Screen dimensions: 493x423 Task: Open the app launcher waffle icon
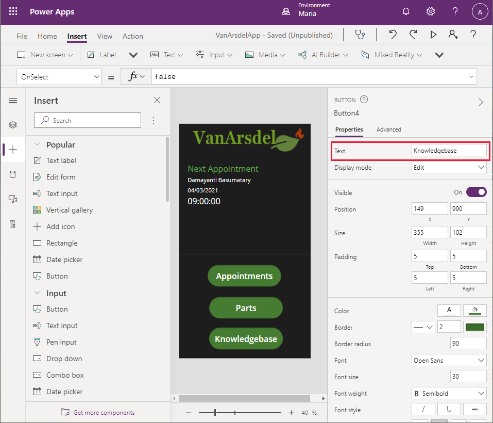pos(13,12)
